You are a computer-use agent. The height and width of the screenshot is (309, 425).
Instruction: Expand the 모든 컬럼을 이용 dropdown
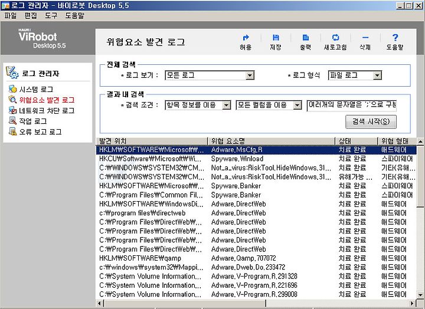(x=297, y=105)
